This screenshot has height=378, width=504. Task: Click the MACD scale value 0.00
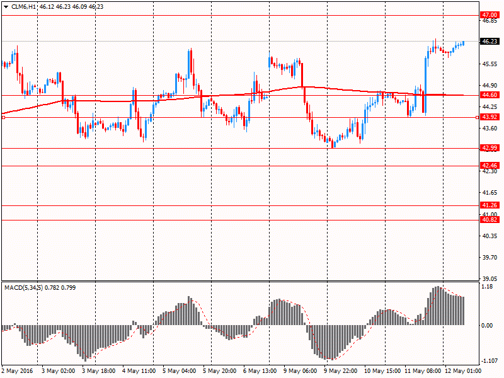[488, 325]
